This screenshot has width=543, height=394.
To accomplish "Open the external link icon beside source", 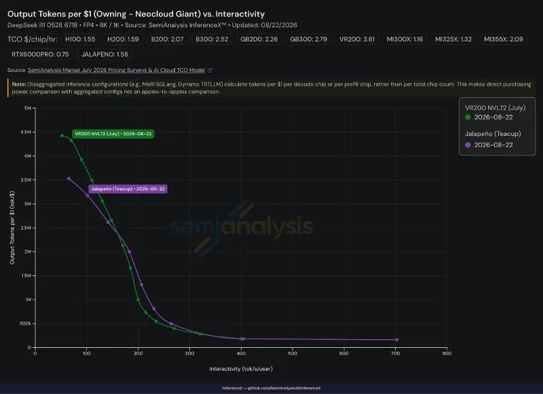I will 210,71.
